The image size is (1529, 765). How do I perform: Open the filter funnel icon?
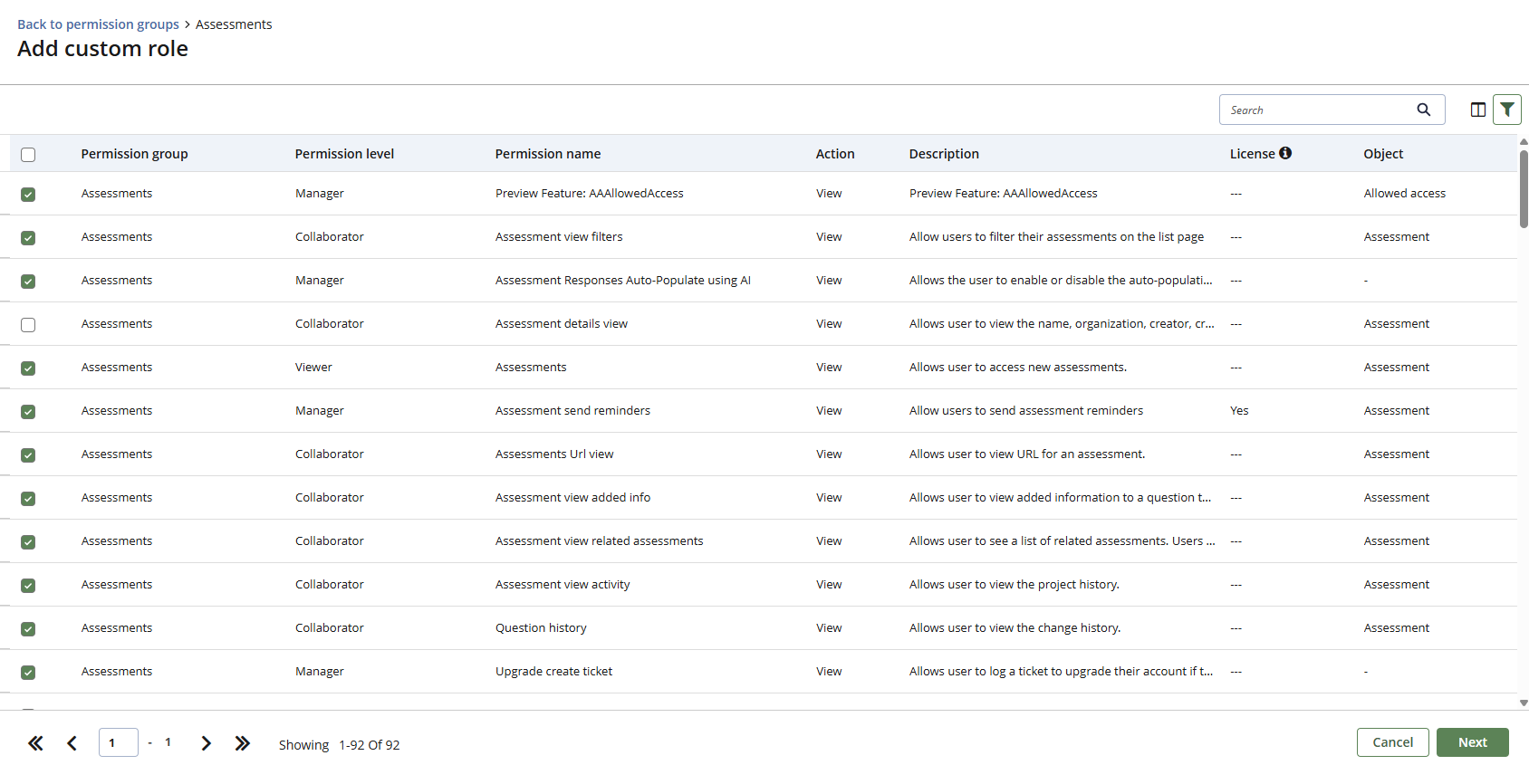(1506, 110)
